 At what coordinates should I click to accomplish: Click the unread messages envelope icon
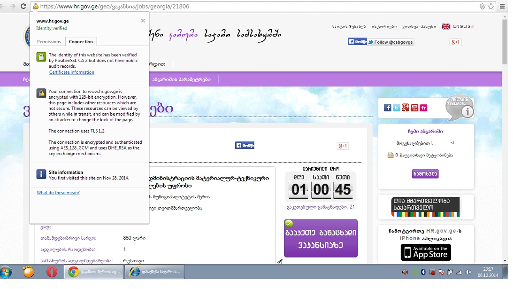[x=390, y=155]
